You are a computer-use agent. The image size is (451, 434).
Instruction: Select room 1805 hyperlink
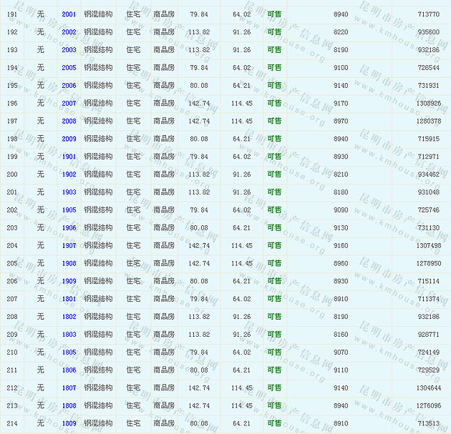[69, 352]
